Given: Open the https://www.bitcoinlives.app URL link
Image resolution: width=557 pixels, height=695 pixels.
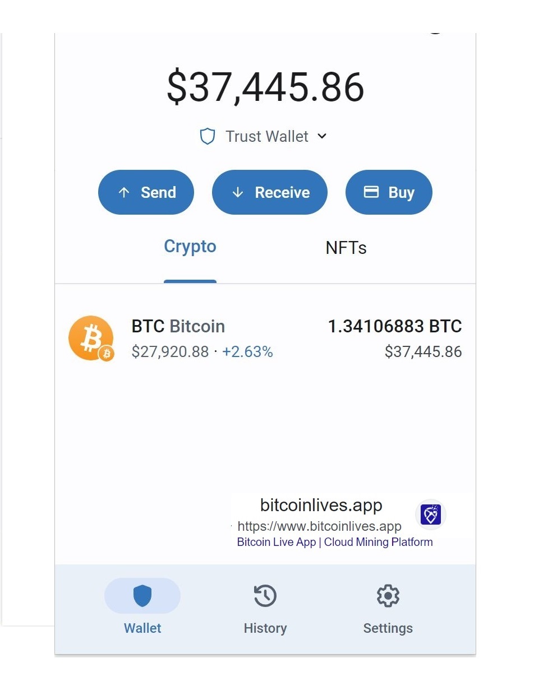Looking at the screenshot, I should (x=320, y=526).
